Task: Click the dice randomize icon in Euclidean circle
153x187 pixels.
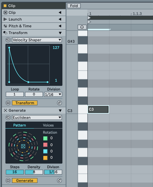Action: click(23, 146)
